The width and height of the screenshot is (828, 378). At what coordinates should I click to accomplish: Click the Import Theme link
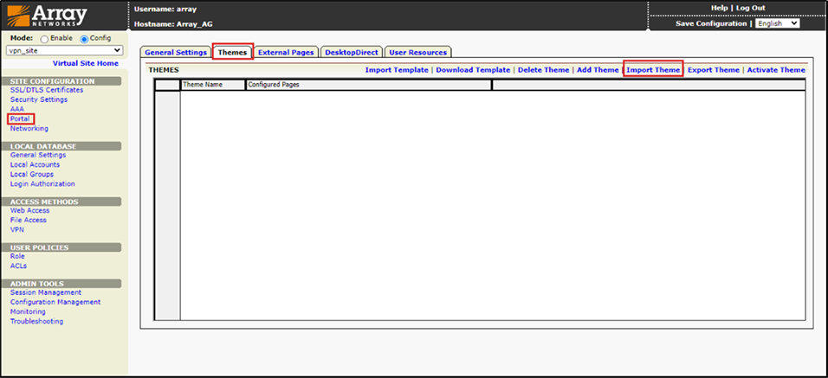coord(653,69)
